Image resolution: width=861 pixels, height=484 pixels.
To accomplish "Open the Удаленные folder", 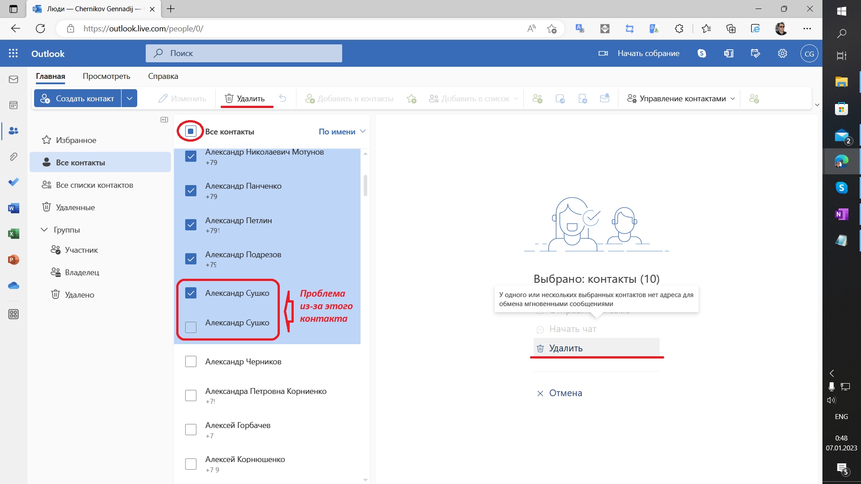I will tap(100, 207).
